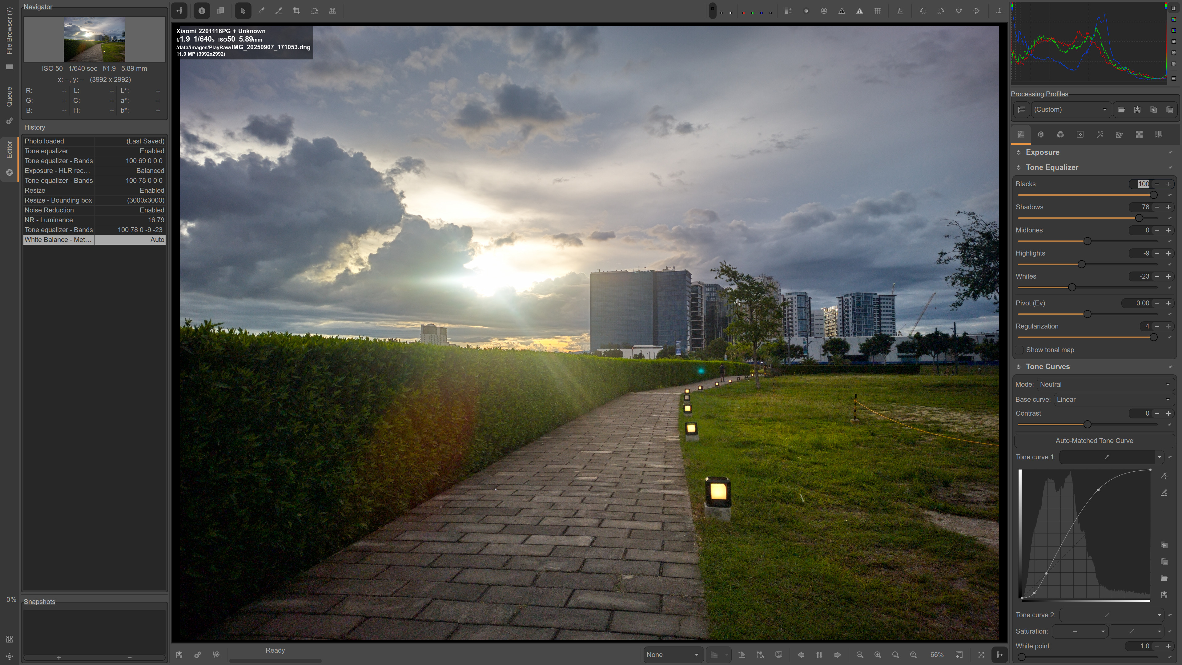Viewport: 1182px width, 665px height.
Task: Zoom out using the magnifier minus icon
Action: (859, 655)
